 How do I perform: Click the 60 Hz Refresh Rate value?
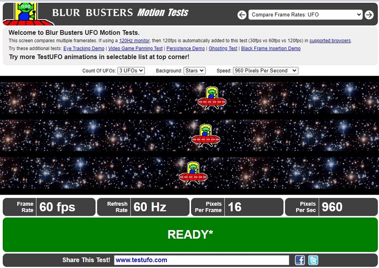(x=150, y=207)
